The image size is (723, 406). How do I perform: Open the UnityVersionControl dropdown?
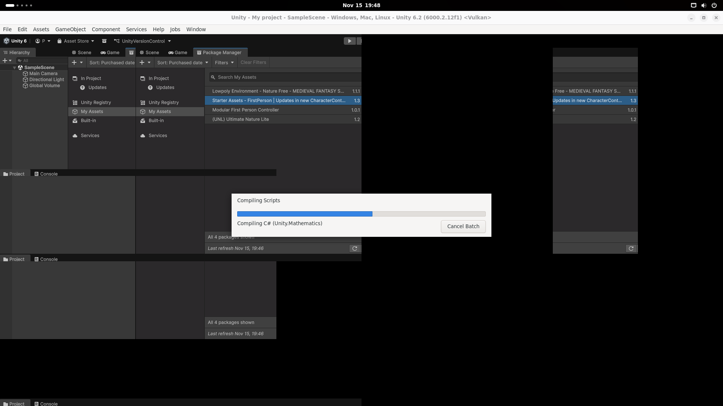[143, 41]
